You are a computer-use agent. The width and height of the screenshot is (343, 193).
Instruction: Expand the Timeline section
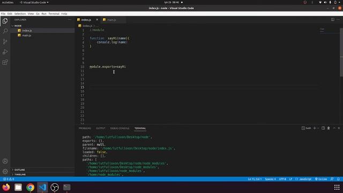tap(43, 174)
